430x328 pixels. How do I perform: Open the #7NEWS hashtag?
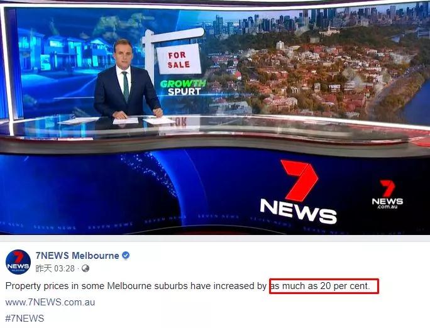(x=25, y=319)
